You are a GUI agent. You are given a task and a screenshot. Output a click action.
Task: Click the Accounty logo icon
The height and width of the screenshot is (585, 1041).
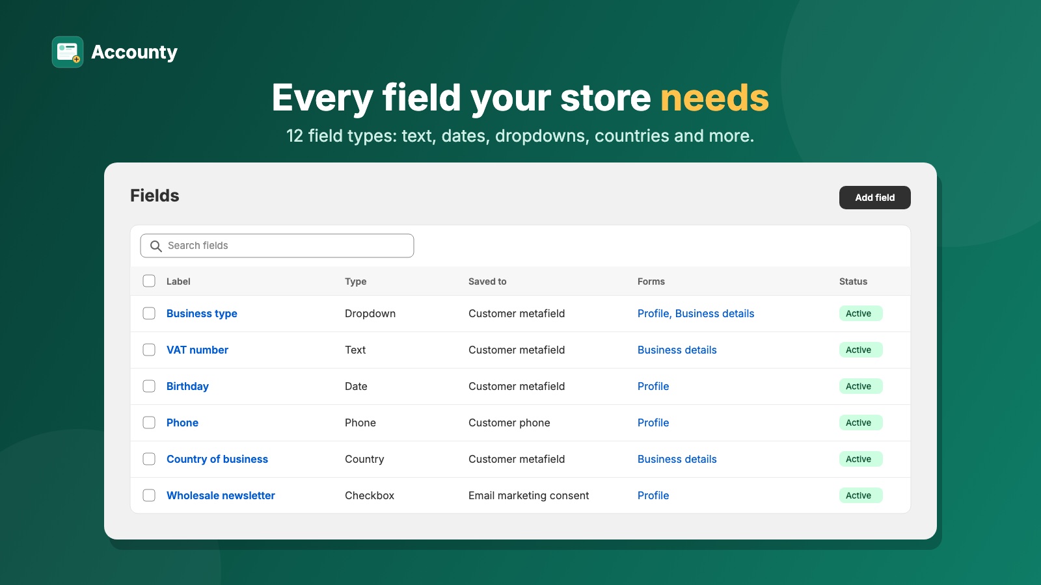[x=68, y=52]
